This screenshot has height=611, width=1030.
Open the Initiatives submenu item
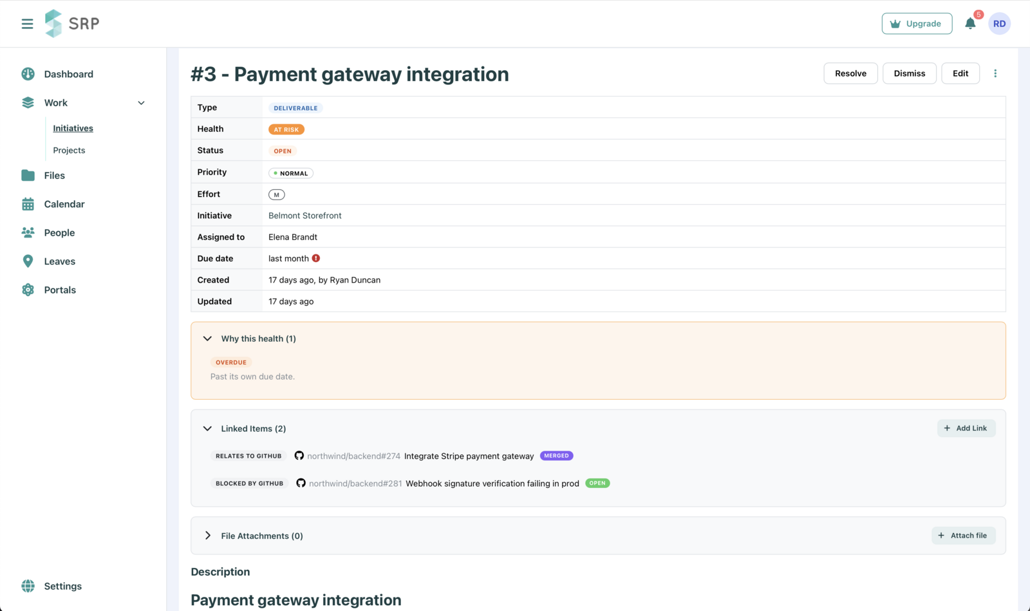[73, 128]
